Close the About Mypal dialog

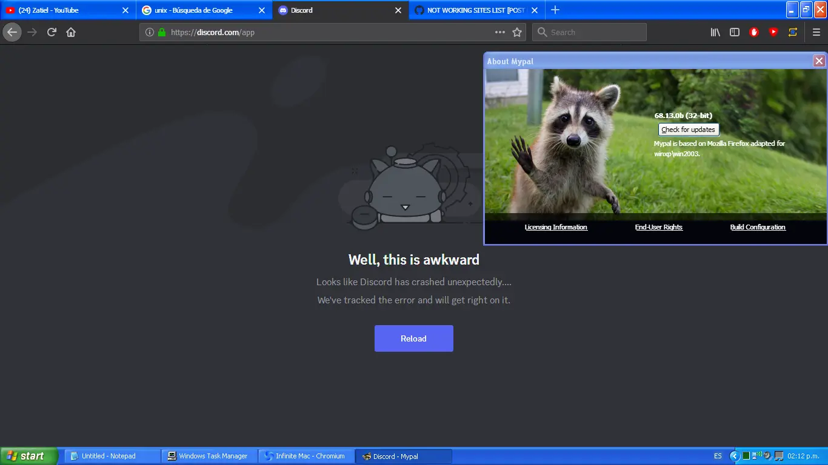tap(819, 61)
